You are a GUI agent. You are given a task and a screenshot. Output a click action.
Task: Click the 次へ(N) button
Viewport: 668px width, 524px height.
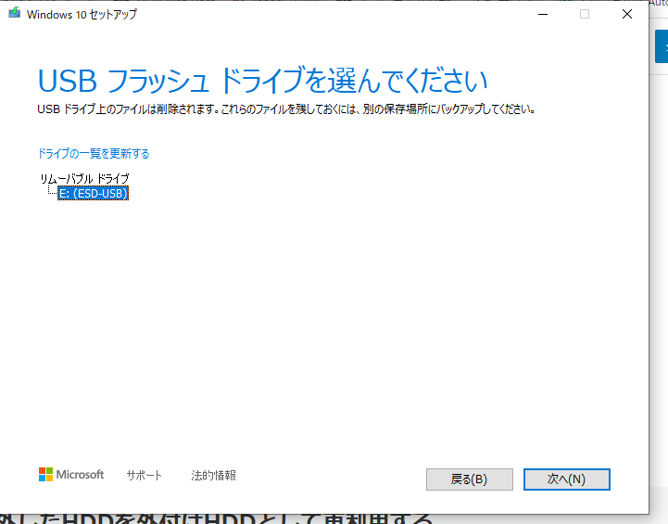tap(567, 479)
